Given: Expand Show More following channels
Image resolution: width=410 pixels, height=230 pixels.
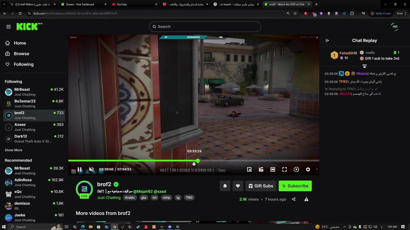Looking at the screenshot, I should point(13,150).
